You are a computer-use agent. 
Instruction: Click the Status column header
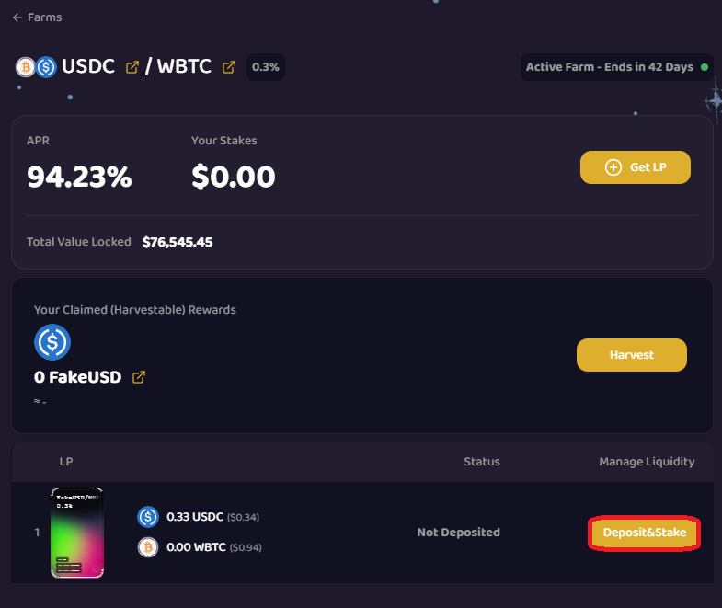482,462
